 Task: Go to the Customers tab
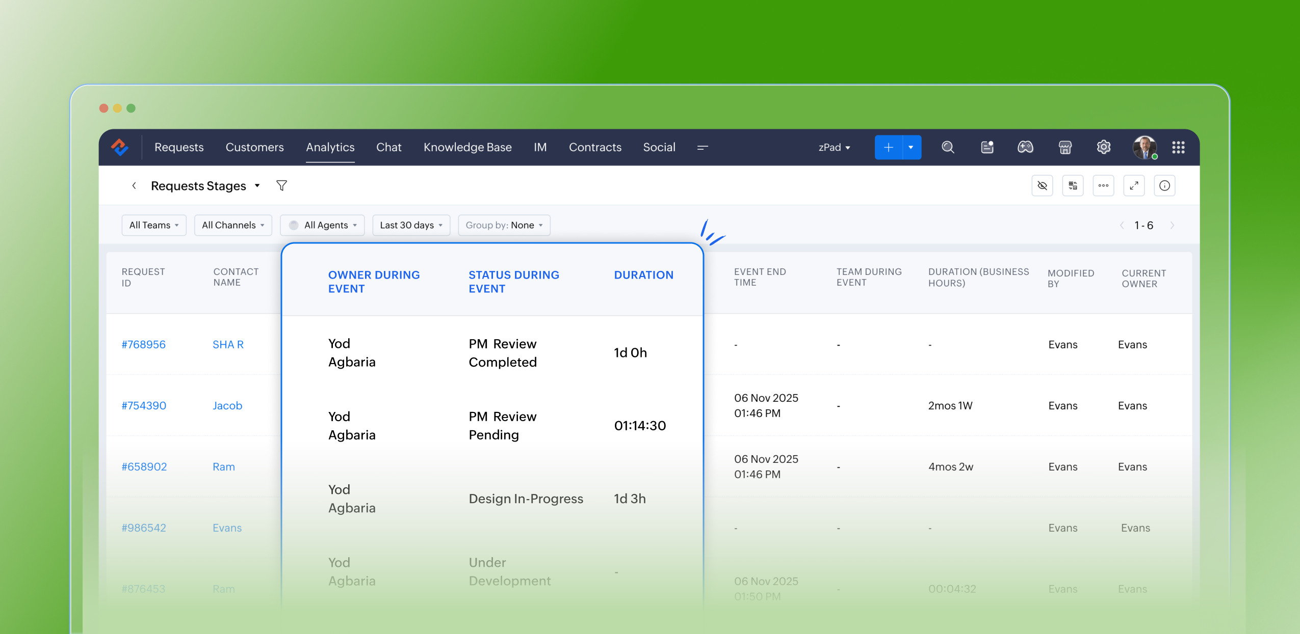coord(254,147)
